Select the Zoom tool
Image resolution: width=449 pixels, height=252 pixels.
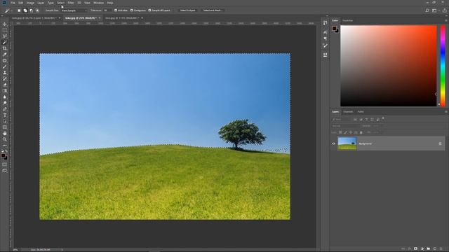[x=5, y=139]
